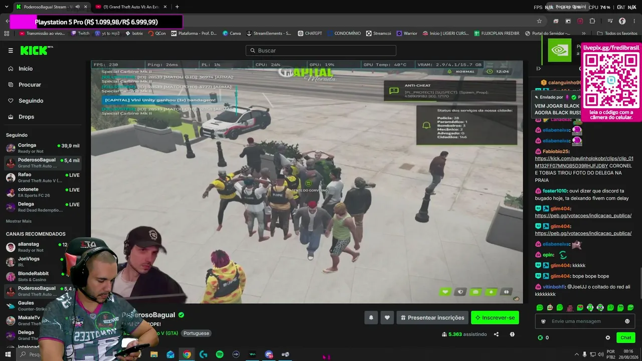This screenshot has height=361, width=642.
Task: Open the CHATGPT bookmark
Action: coord(309,34)
